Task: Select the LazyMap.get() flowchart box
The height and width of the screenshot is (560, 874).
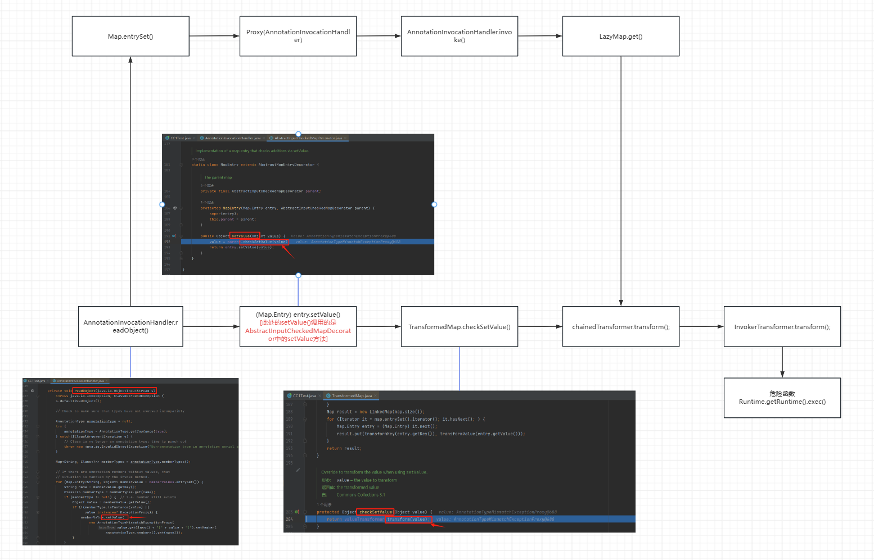Action: click(621, 37)
